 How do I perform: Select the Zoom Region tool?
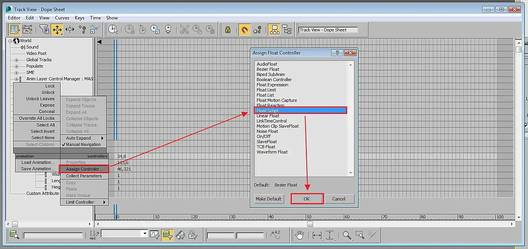coord(360,235)
